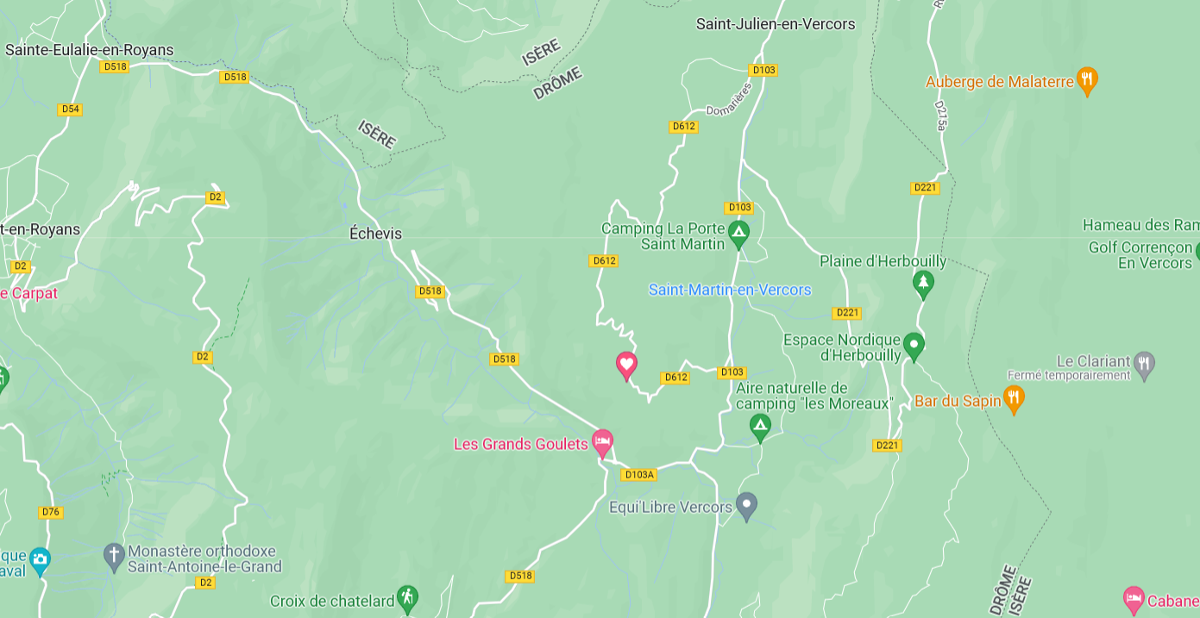Click Échevis village label
The image size is (1200, 618).
click(x=375, y=234)
